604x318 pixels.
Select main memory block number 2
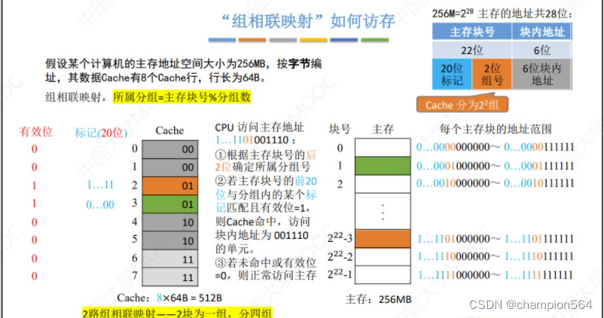pyautogui.click(x=383, y=184)
